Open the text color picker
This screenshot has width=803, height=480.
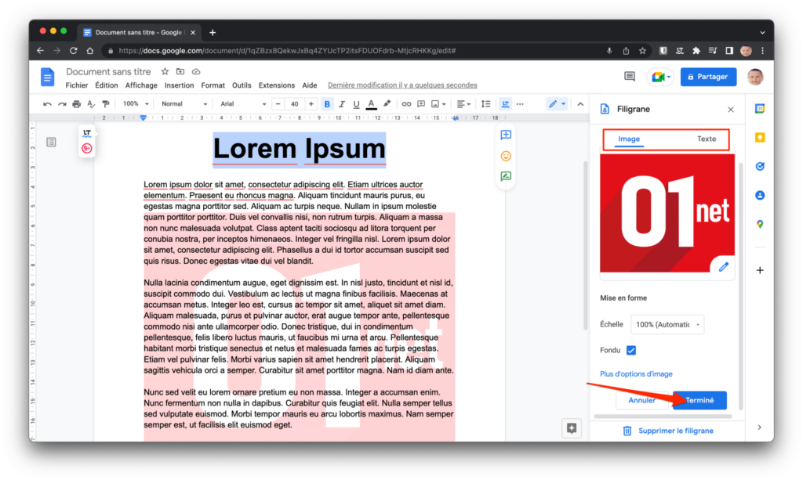click(x=371, y=104)
